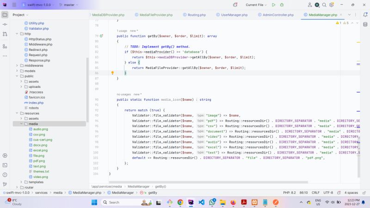The height and width of the screenshot is (208, 370).
Task: Open the master branch dropdown
Action: [69, 5]
